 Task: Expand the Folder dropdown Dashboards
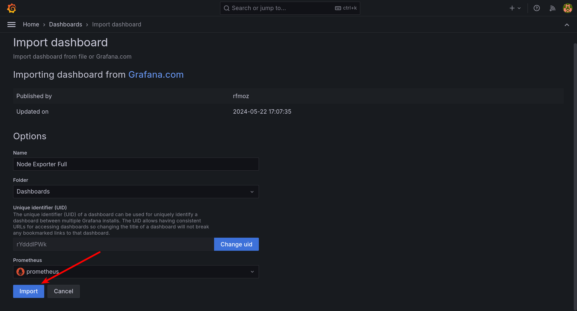pos(136,192)
